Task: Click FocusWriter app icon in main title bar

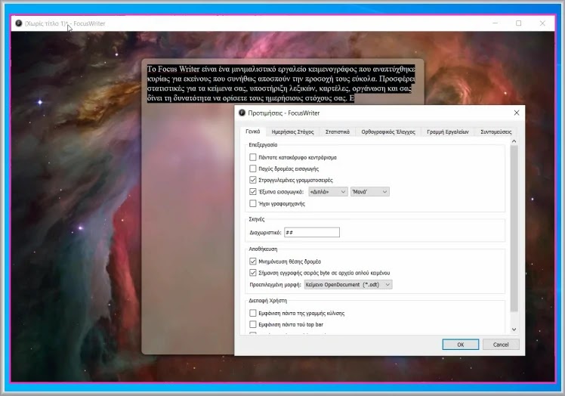Action: 19,23
